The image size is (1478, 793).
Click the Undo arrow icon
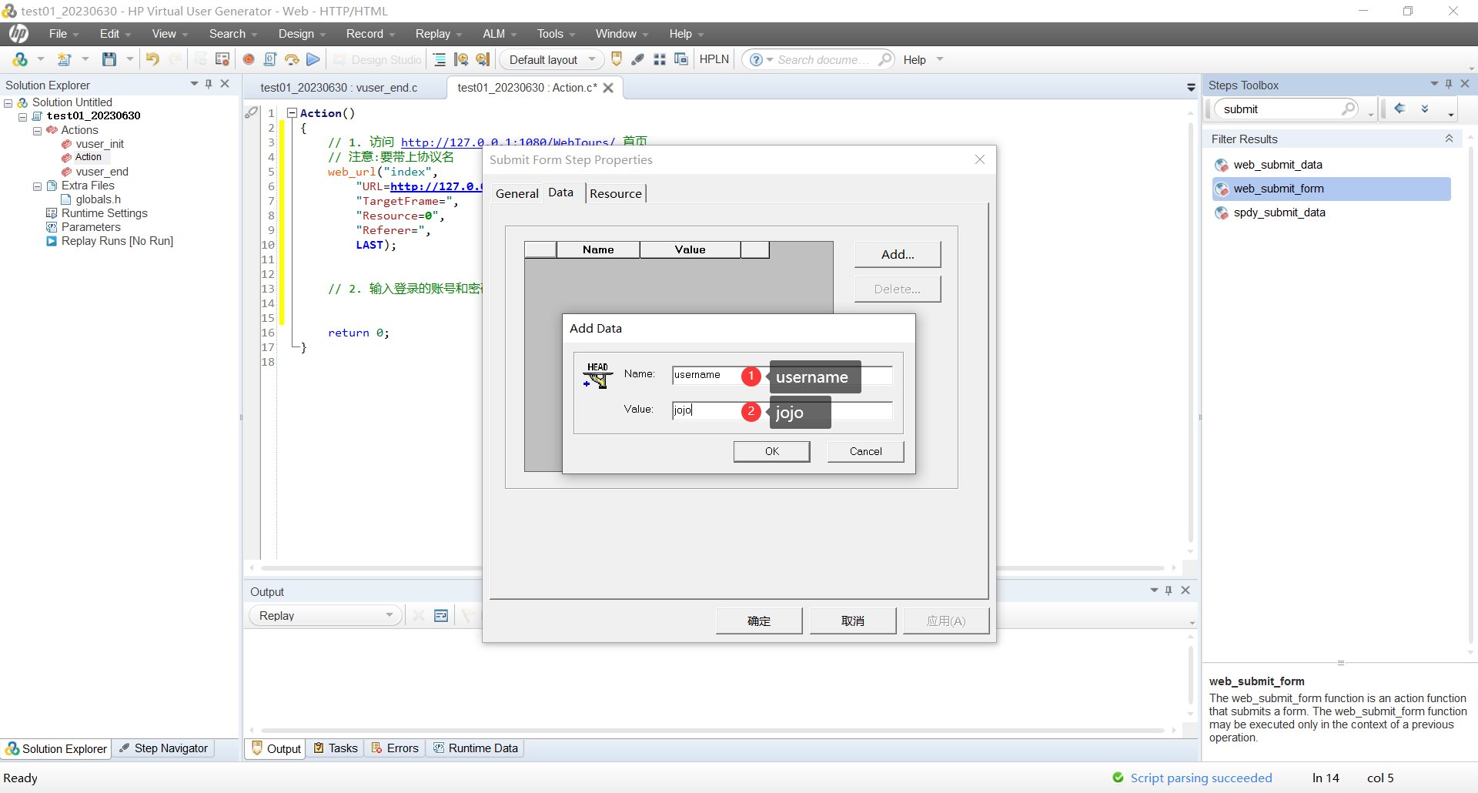point(152,59)
